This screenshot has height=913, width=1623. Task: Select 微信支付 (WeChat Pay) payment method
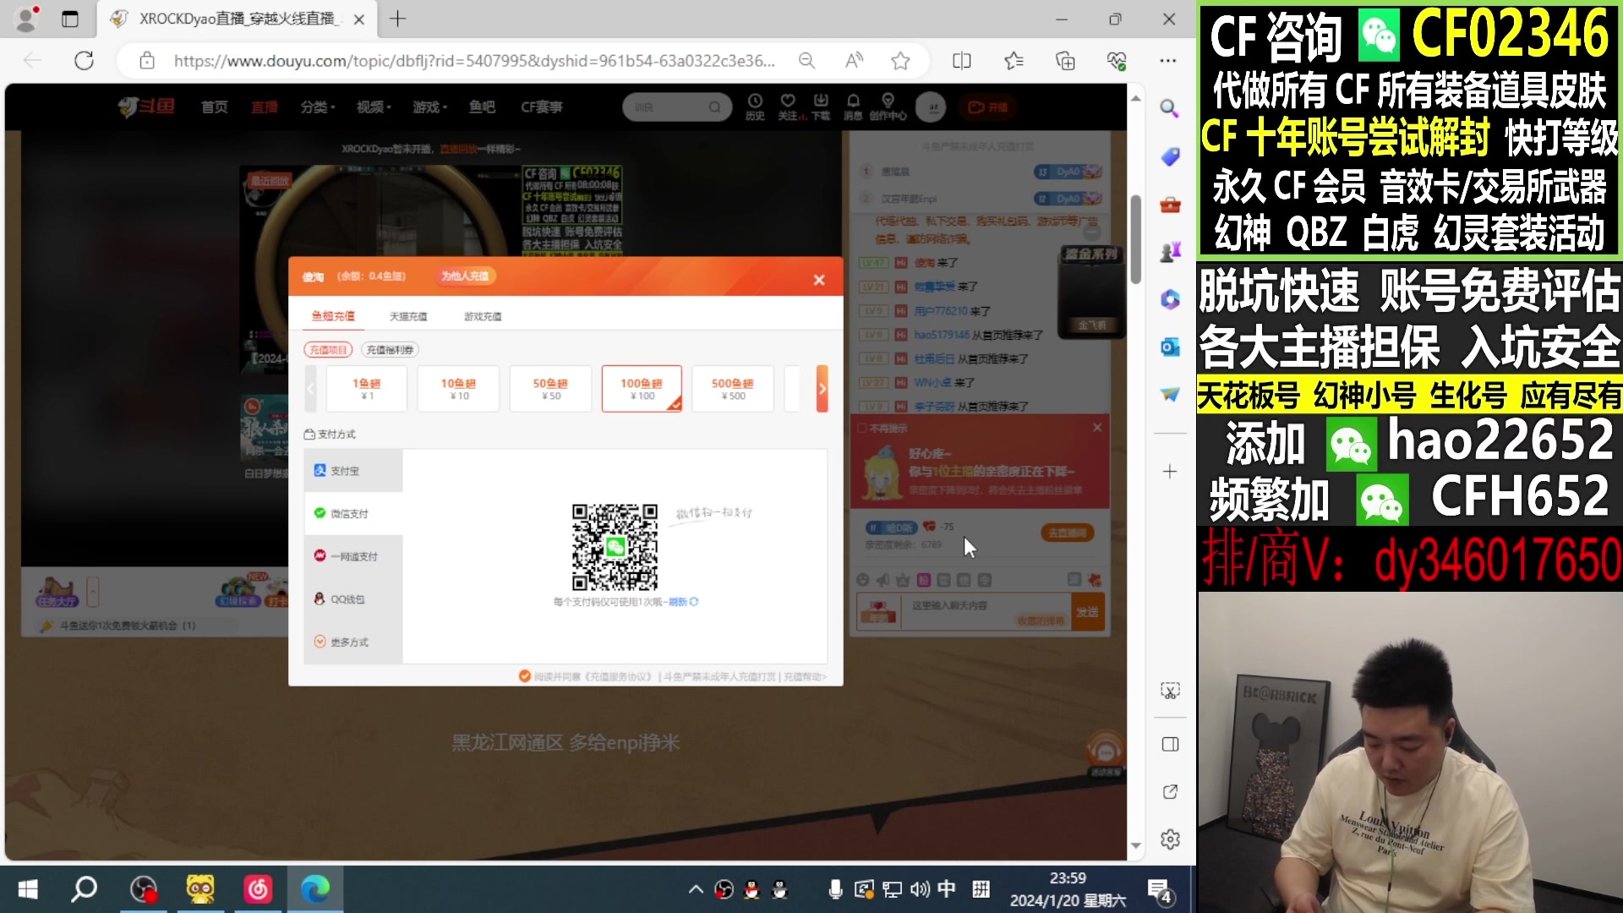pos(353,514)
